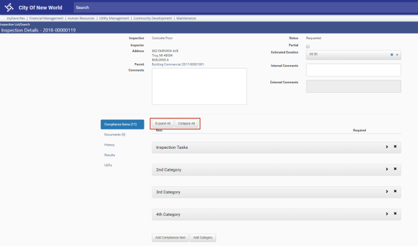Toggle the Partial checkbox
This screenshot has height=246, width=418.
click(x=308, y=46)
